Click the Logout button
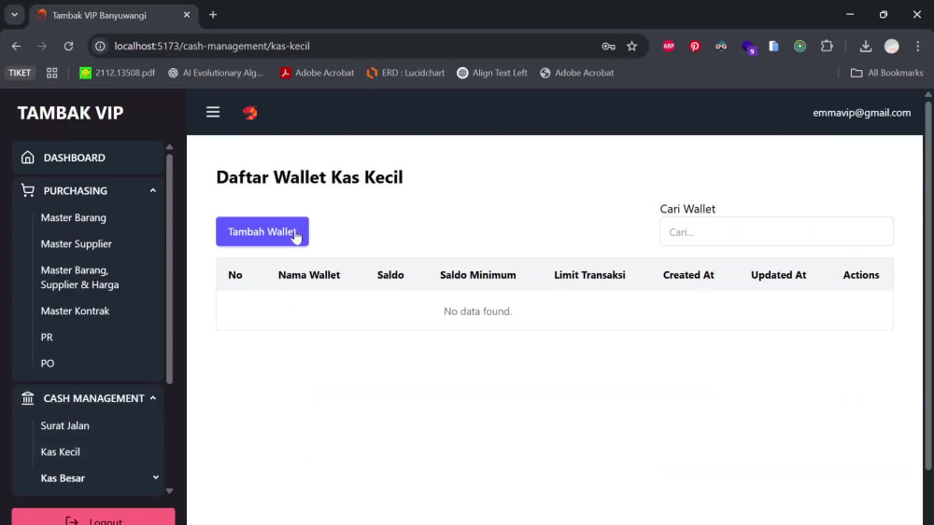Viewport: 934px width, 525px height. pyautogui.click(x=93, y=517)
